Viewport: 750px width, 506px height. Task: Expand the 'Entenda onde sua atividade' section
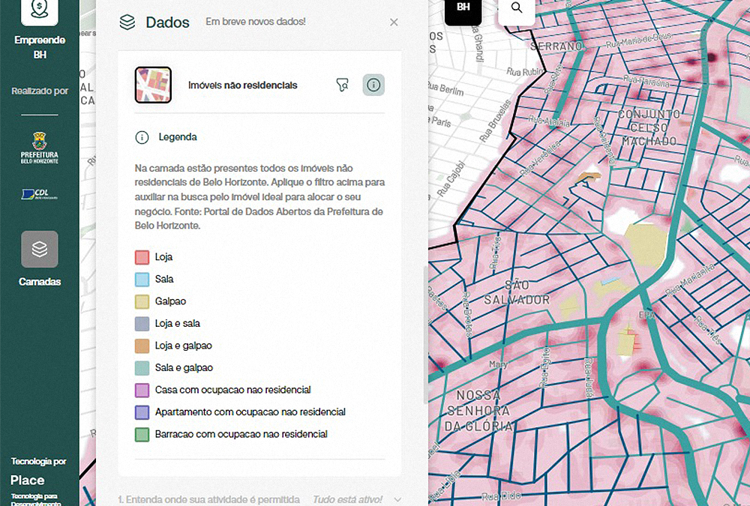[x=397, y=499]
